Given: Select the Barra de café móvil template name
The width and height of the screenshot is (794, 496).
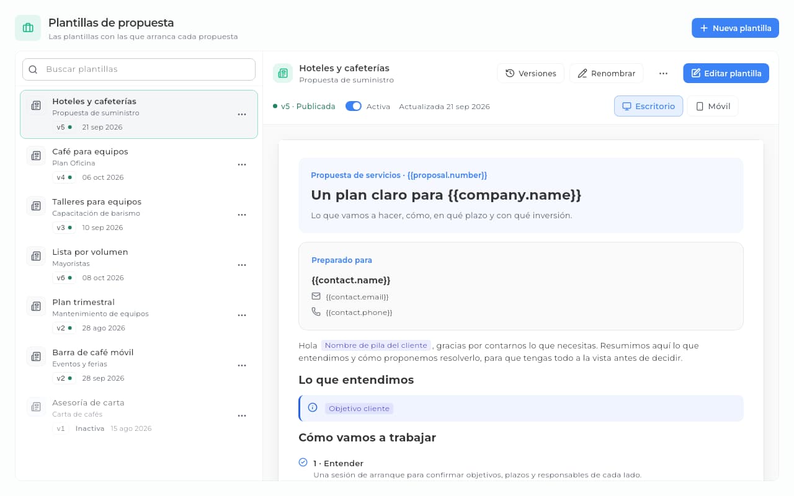Looking at the screenshot, I should click(93, 352).
